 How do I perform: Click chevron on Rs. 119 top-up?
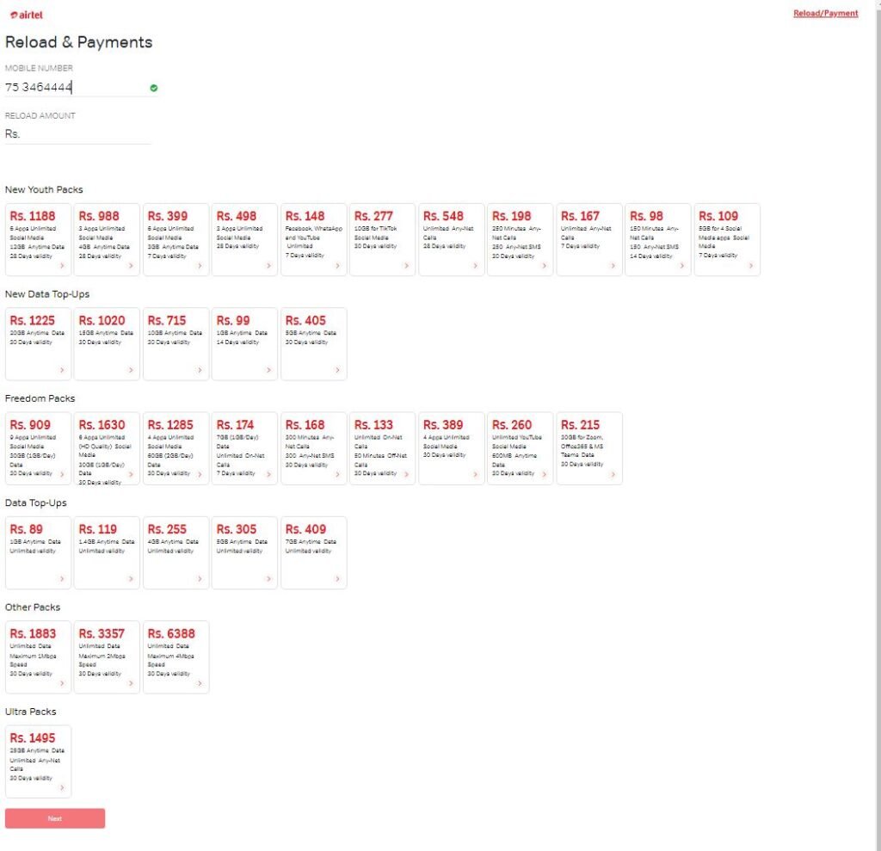tap(131, 578)
